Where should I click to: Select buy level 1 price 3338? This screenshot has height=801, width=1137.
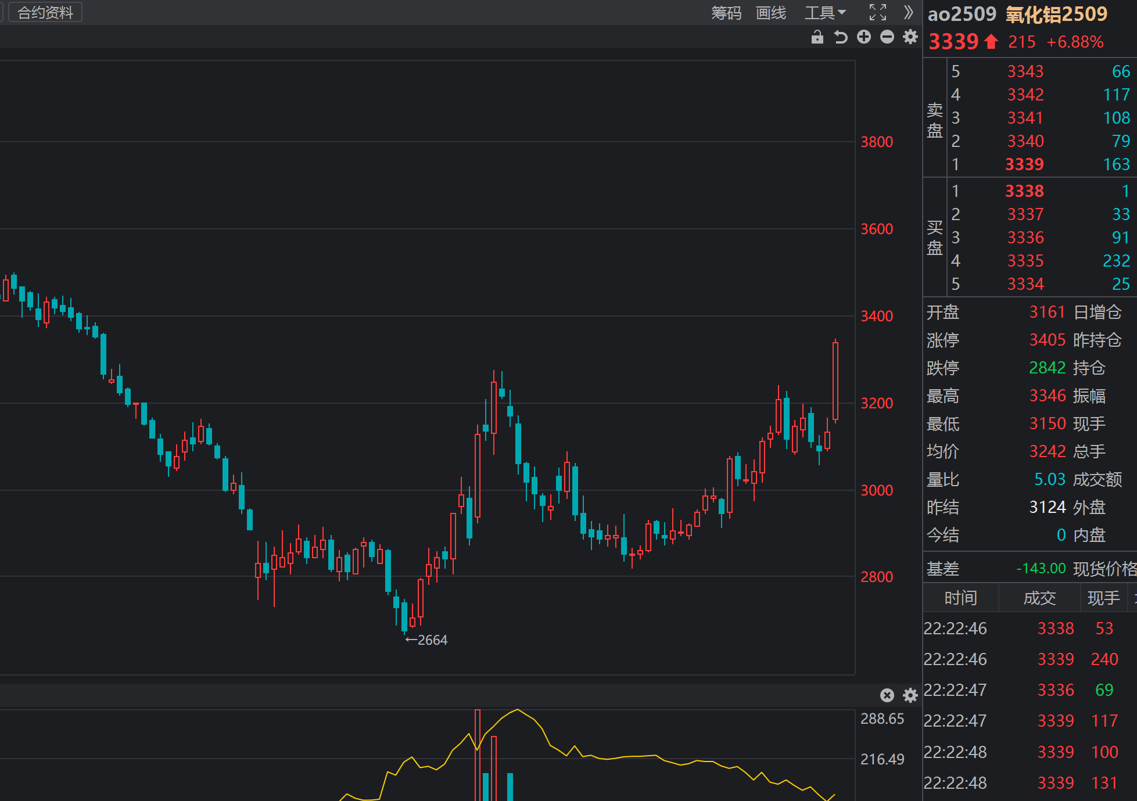(x=1025, y=191)
